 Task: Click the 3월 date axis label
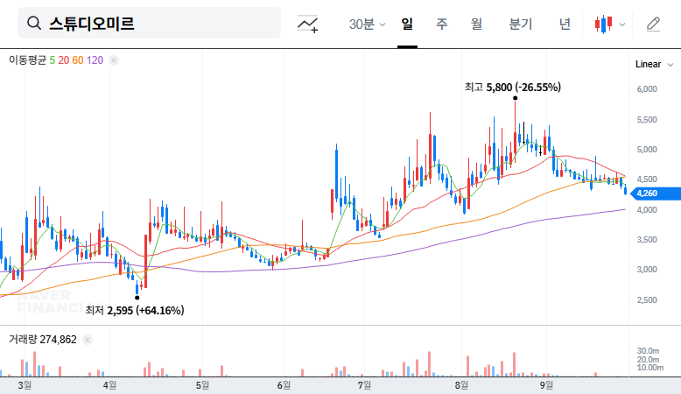(x=25, y=385)
